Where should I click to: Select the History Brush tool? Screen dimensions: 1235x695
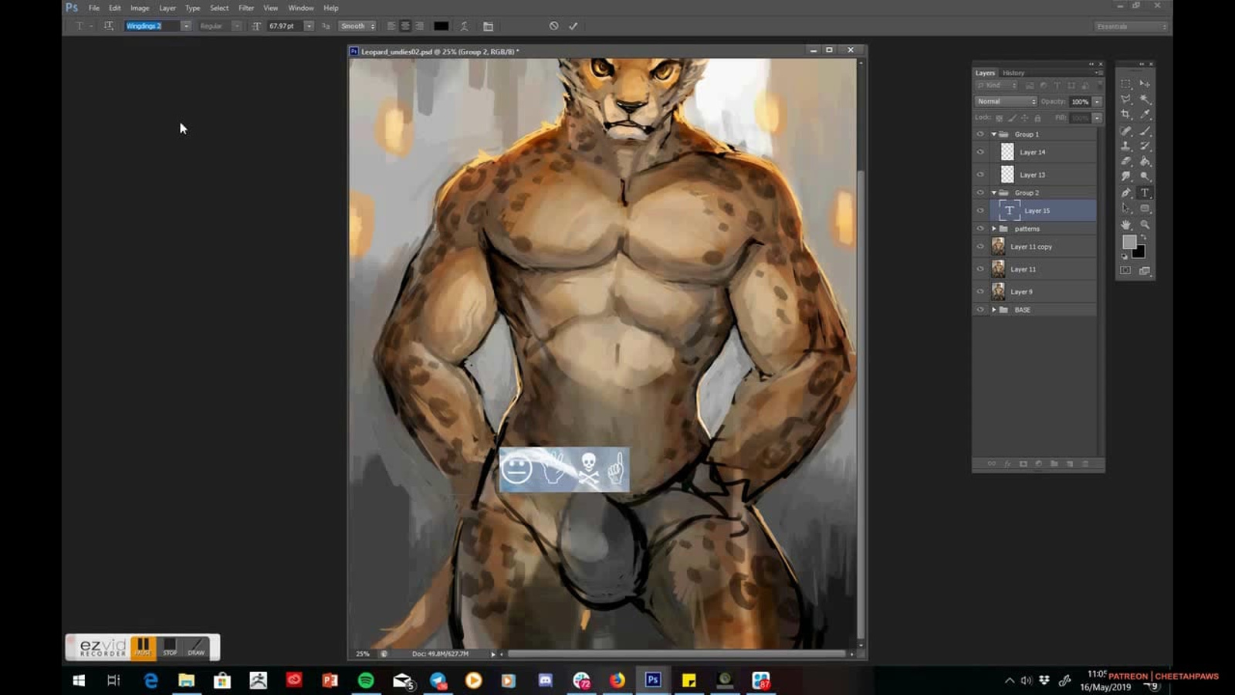click(x=1145, y=146)
